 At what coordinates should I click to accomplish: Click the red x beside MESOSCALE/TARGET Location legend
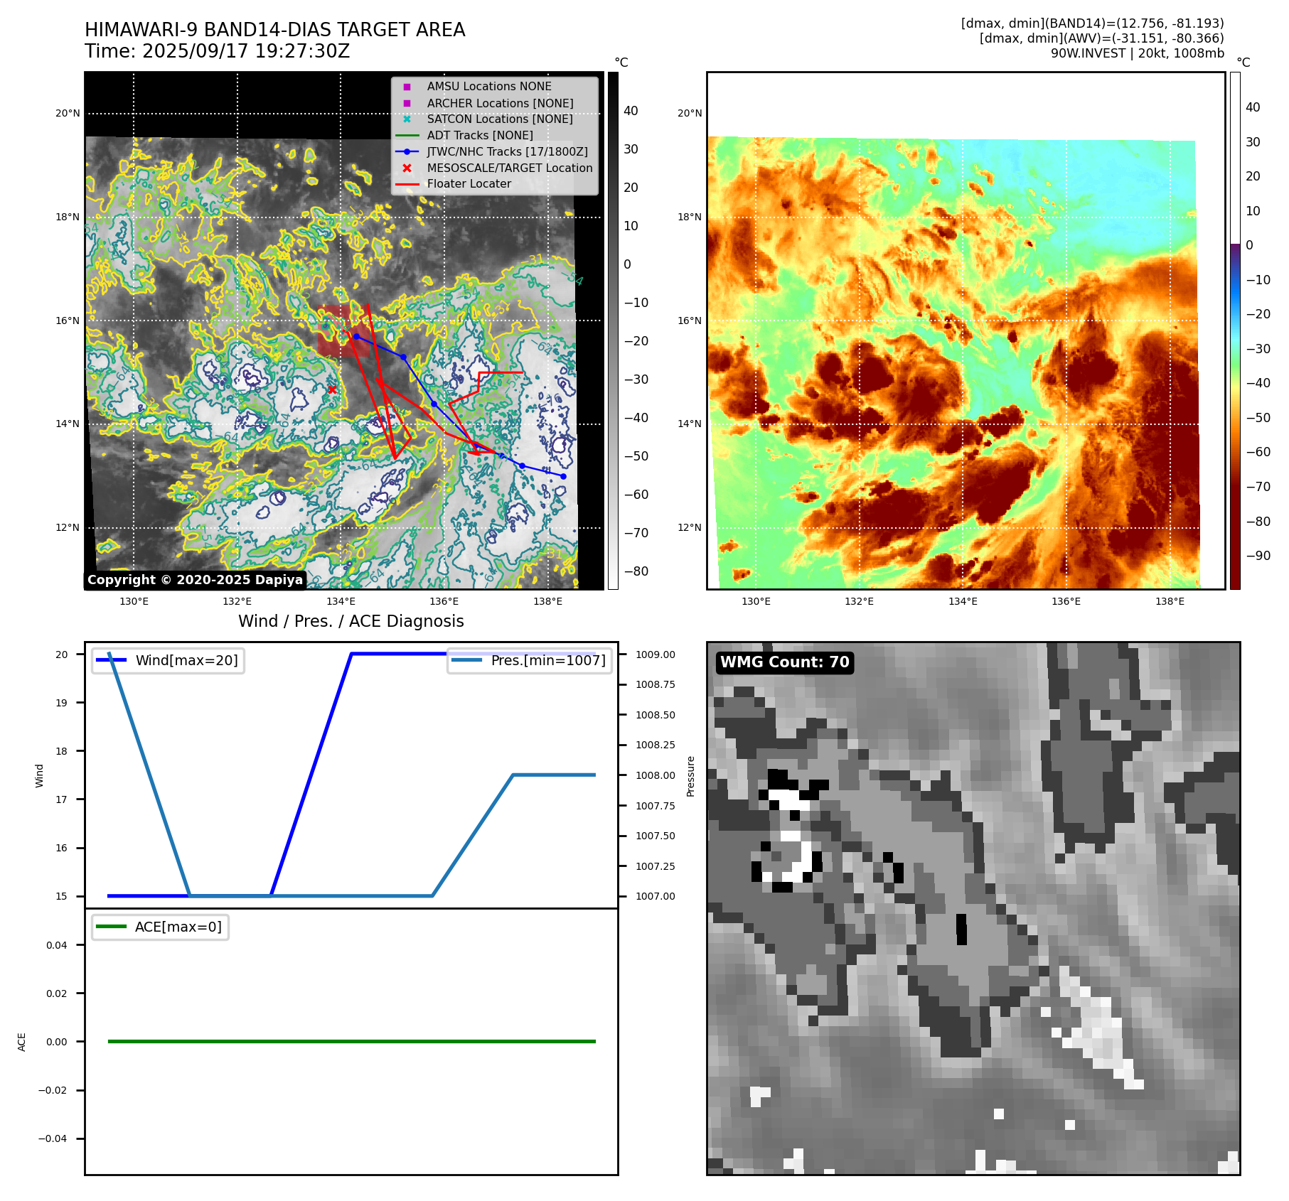[x=407, y=168]
